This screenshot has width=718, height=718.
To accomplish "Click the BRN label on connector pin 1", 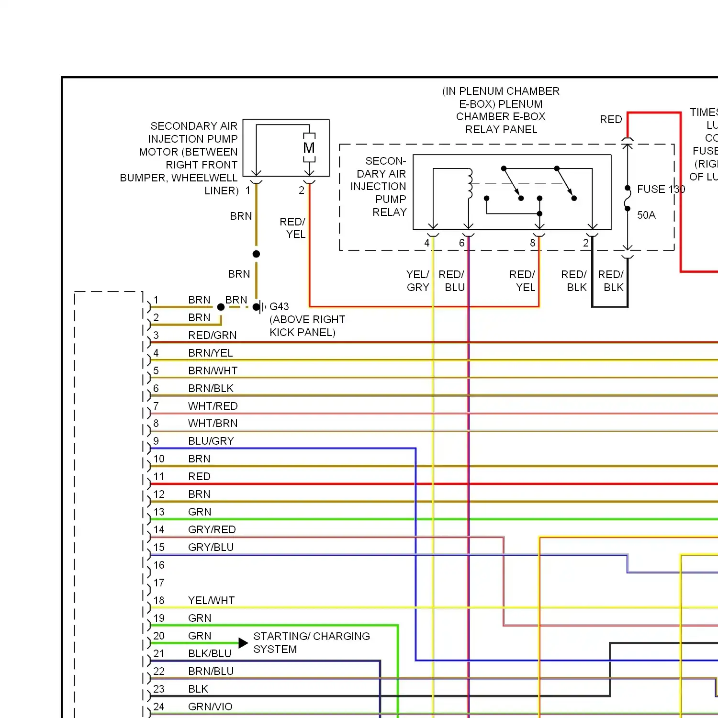I will (199, 300).
